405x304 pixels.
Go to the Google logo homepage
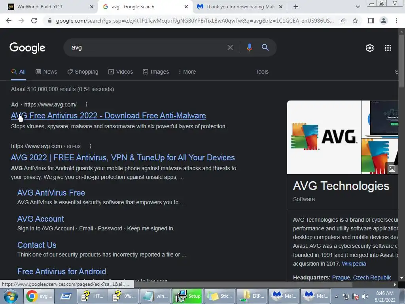[x=27, y=48]
